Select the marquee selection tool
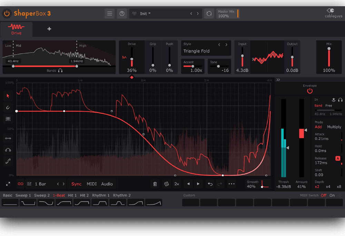 8,119
